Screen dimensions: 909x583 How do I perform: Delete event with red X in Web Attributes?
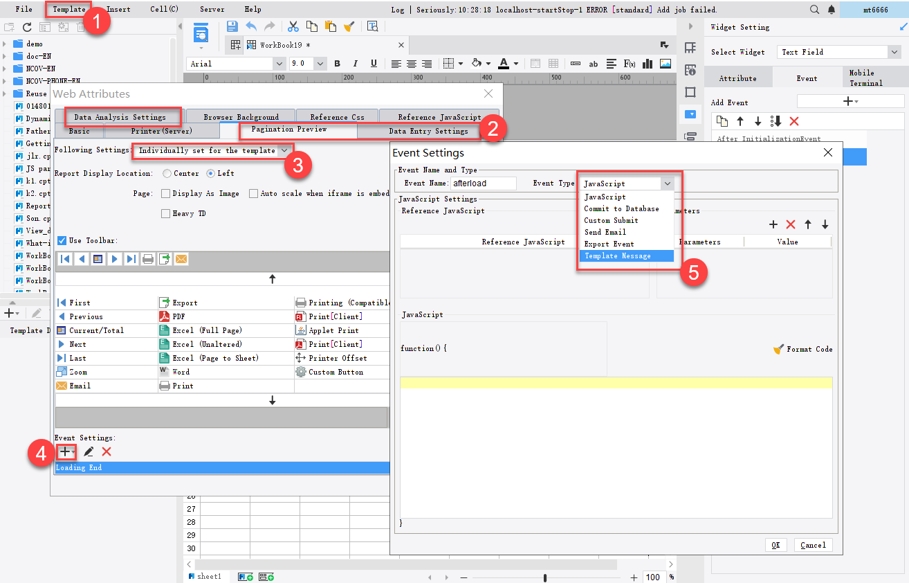pos(107,451)
